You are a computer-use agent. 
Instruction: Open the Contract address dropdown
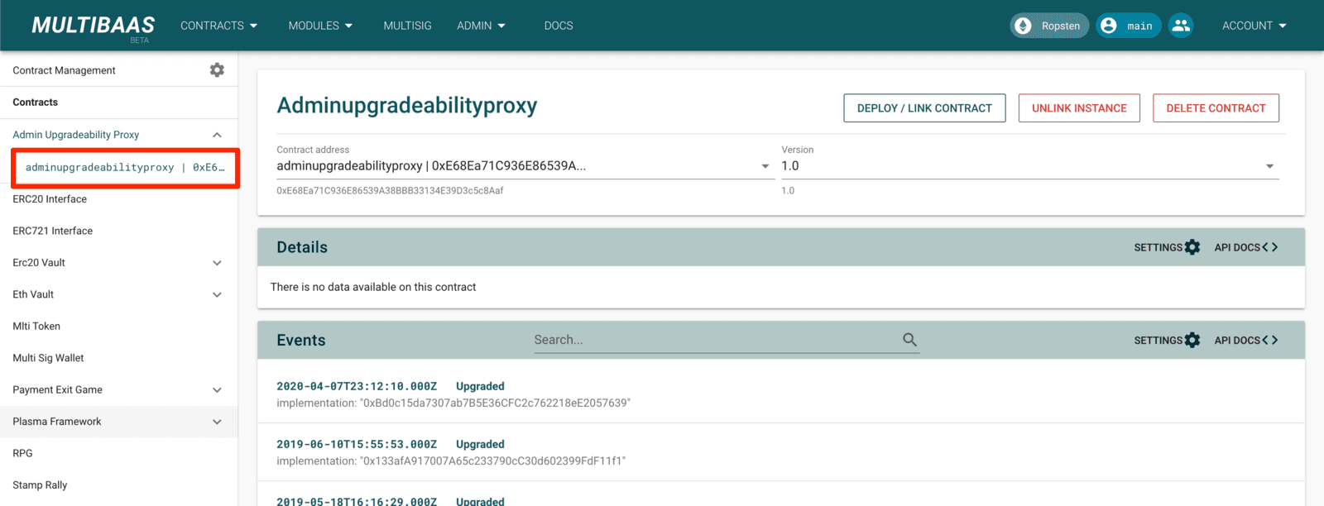coord(525,166)
